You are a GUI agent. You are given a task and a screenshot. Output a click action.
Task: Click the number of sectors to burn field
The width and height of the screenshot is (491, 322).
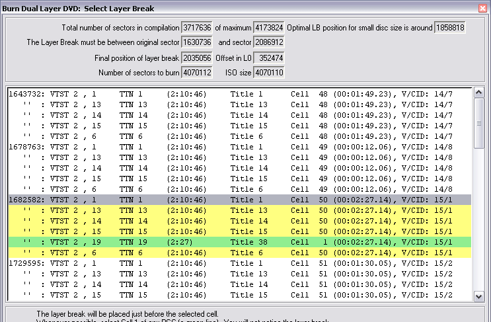pyautogui.click(x=197, y=72)
